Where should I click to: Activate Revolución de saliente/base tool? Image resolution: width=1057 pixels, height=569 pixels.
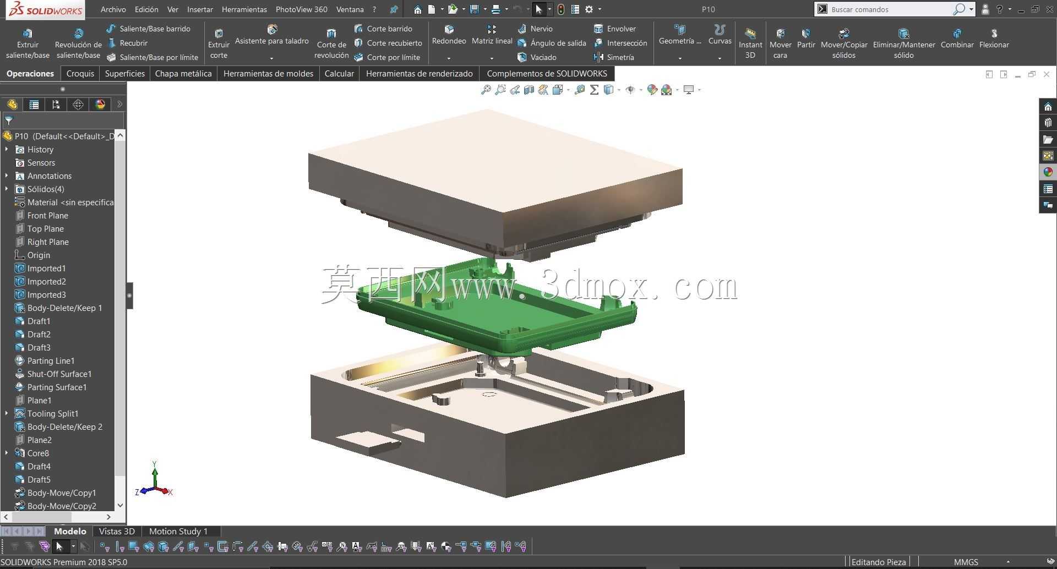(78, 43)
